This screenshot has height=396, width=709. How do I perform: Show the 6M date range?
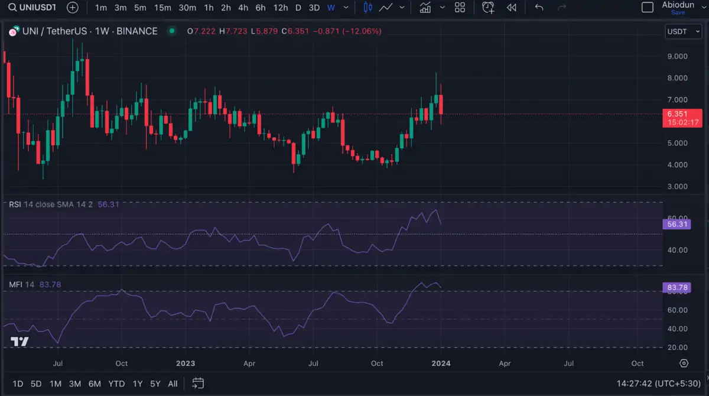(x=95, y=384)
